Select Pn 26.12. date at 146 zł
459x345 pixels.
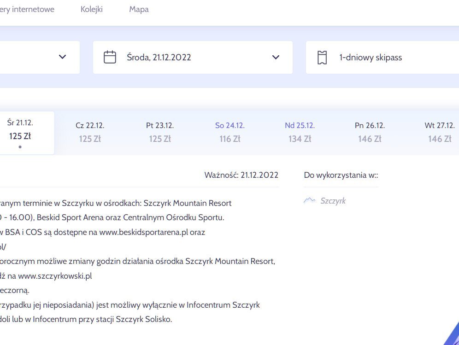370,132
